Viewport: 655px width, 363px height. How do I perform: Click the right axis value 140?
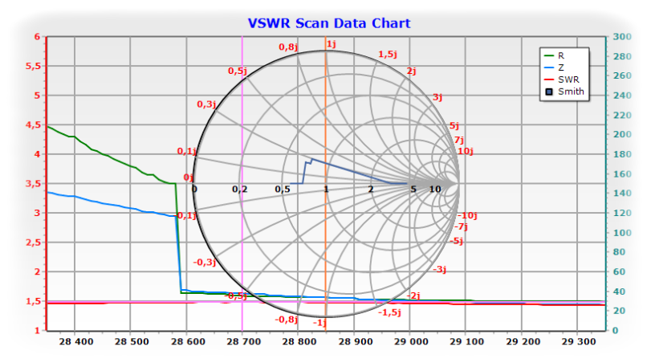[x=622, y=194]
